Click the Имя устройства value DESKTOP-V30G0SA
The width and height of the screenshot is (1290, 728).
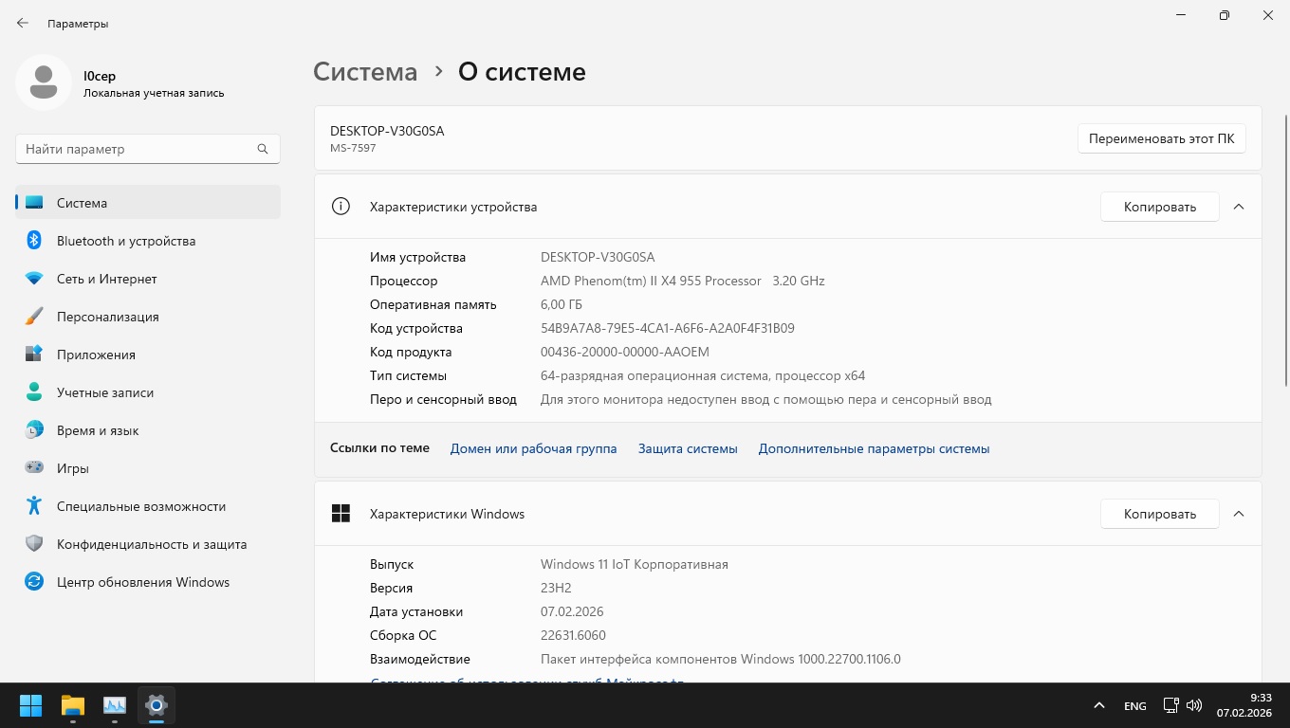pyautogui.click(x=598, y=257)
